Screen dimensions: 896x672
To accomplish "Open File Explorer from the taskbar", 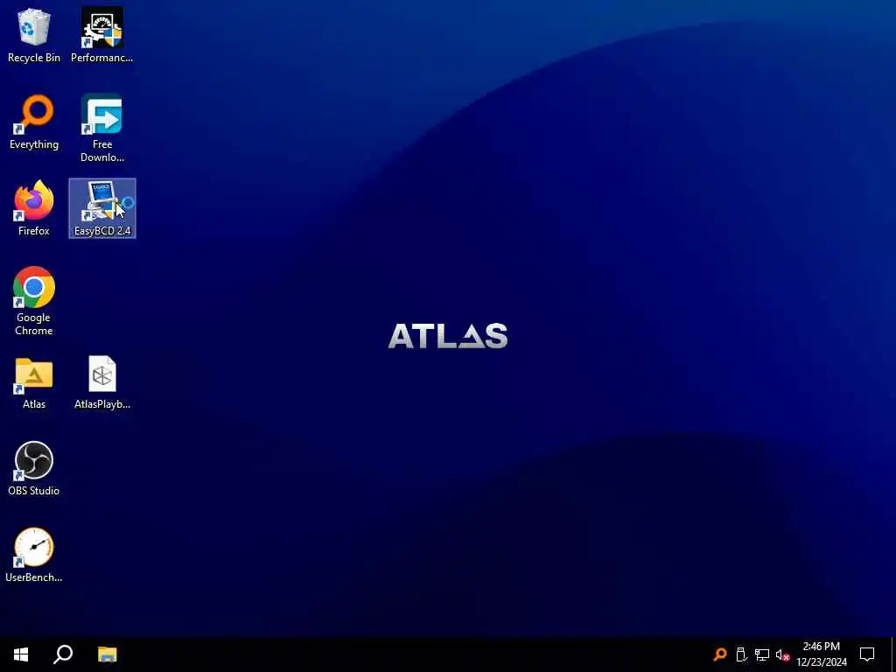I will coord(107,654).
